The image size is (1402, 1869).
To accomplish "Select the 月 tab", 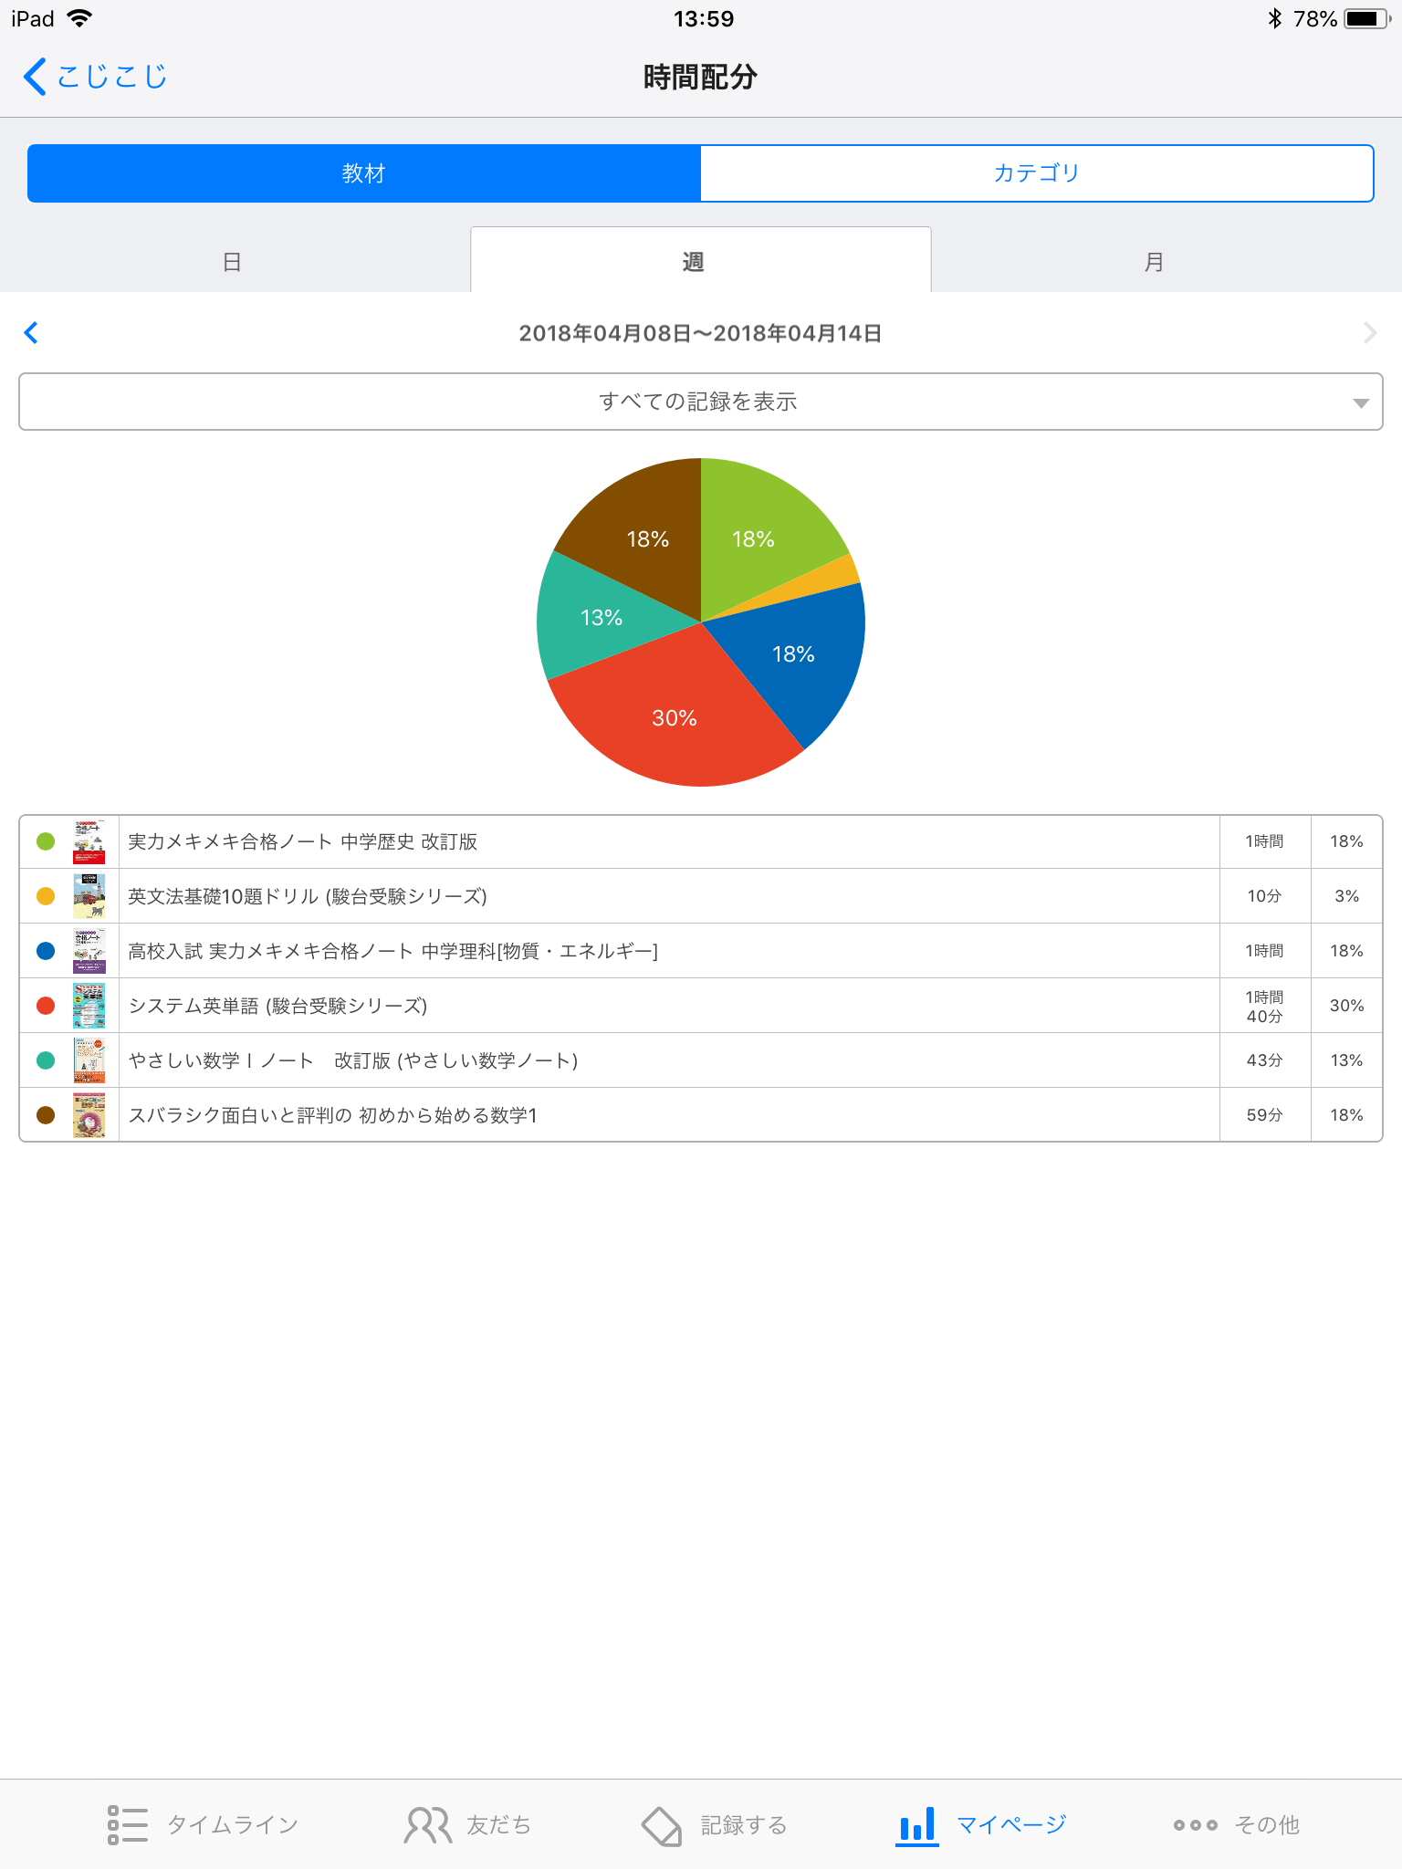I will coord(1154,262).
